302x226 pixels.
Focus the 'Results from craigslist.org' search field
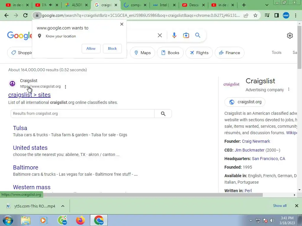coord(83,114)
